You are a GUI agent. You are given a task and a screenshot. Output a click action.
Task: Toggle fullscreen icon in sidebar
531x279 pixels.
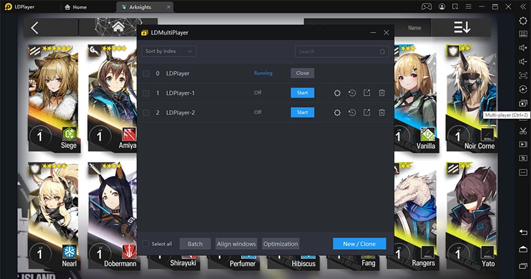coord(523,75)
